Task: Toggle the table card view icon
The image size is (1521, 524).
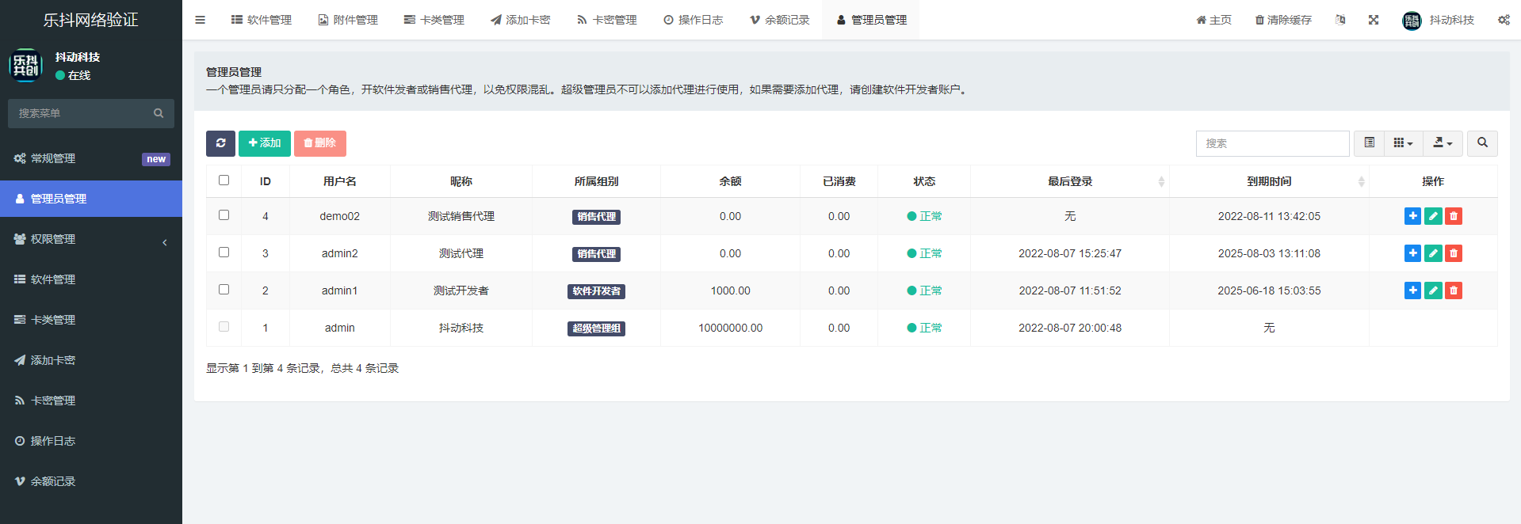Action: click(x=1369, y=143)
